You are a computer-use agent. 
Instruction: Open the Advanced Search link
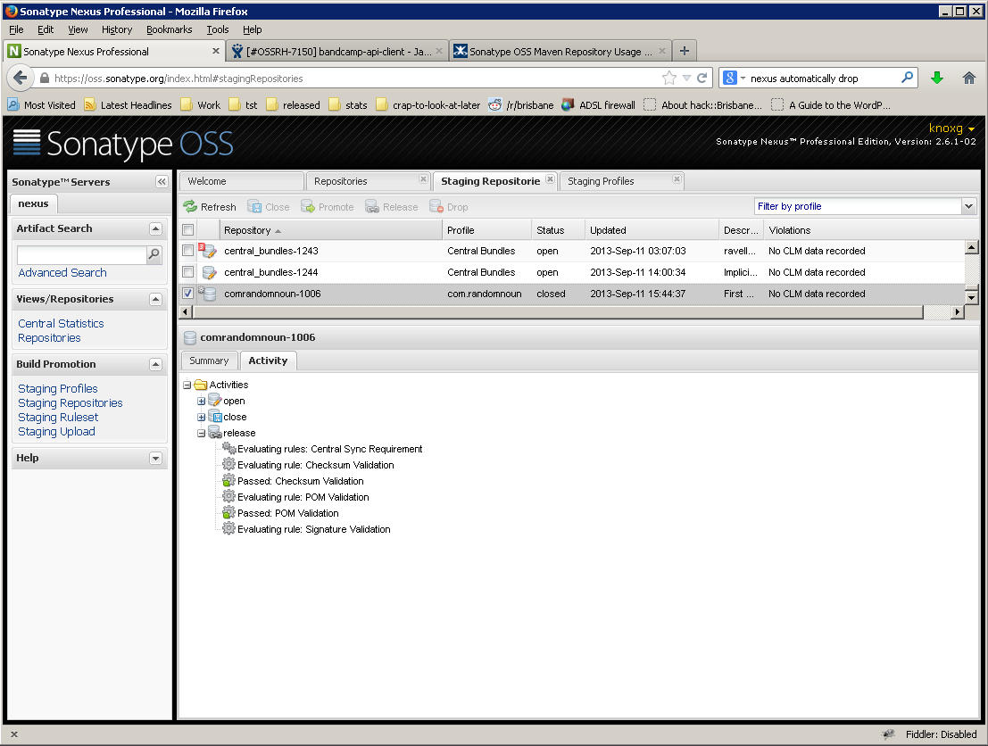pos(62,273)
